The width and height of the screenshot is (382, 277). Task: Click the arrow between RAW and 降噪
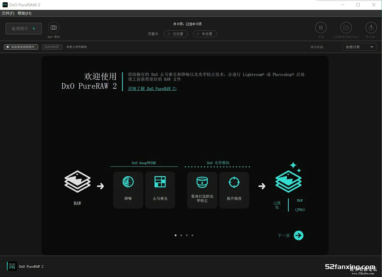[100, 186]
